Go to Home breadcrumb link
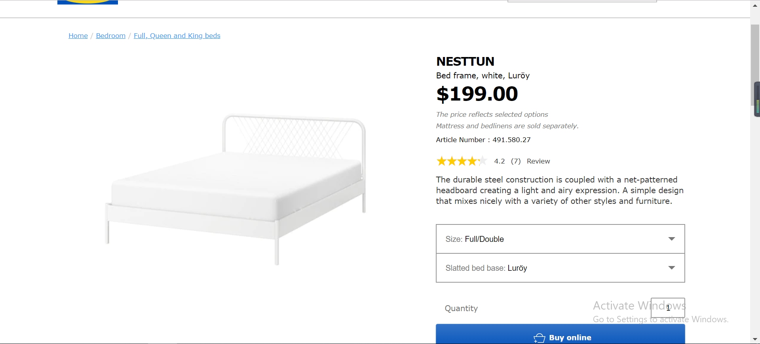The height and width of the screenshot is (344, 760). pyautogui.click(x=78, y=36)
